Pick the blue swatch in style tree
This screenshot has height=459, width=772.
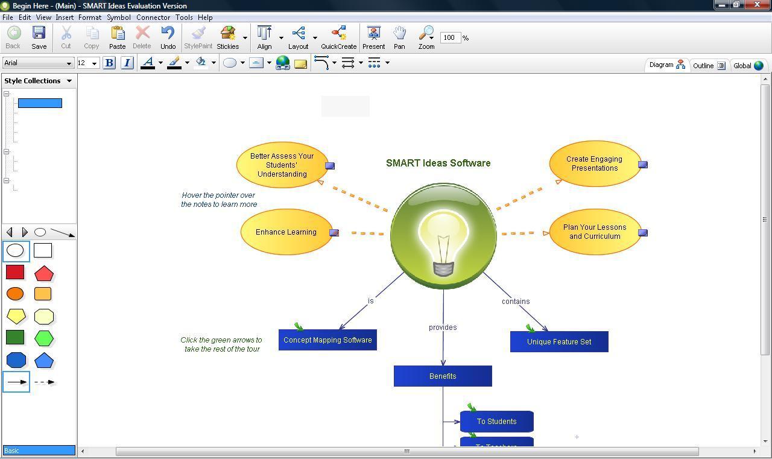(40, 103)
